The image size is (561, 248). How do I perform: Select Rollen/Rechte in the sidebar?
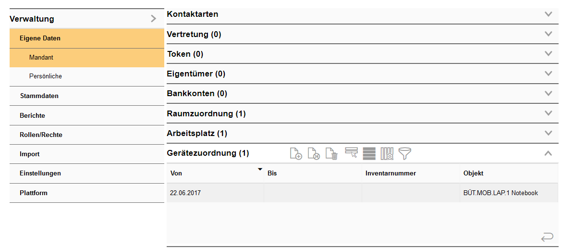pos(41,135)
